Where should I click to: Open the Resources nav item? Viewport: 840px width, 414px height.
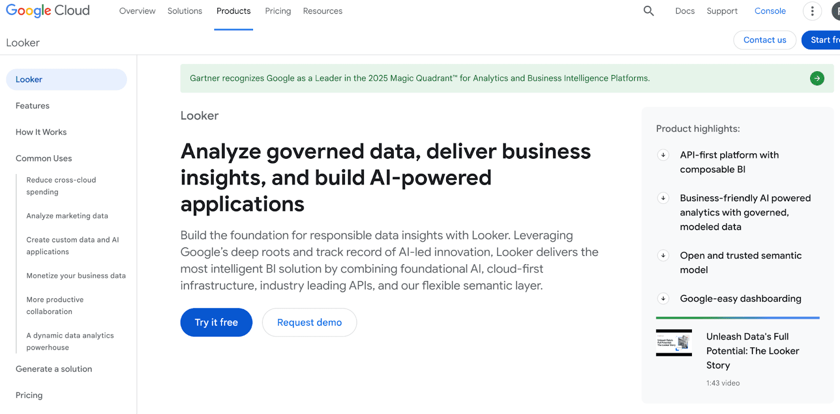[x=322, y=11]
